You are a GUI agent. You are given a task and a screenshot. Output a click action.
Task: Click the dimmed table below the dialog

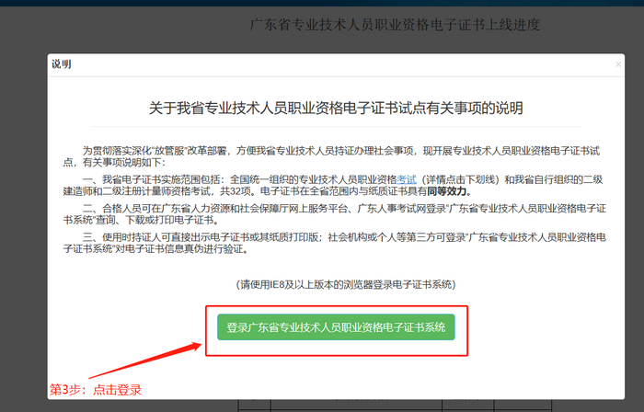[x=368, y=403]
